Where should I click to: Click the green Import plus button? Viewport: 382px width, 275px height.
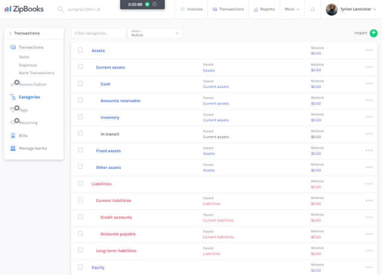tap(374, 34)
